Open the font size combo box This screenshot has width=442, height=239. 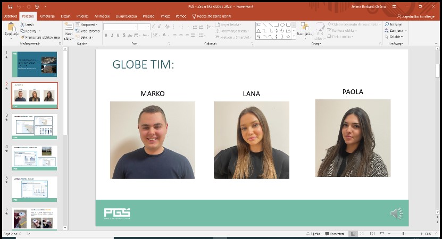[x=144, y=27]
